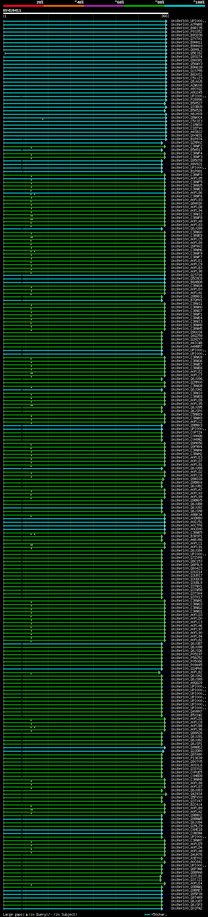
Task: Click the white query ruler bar
Action: click(86, 14)
